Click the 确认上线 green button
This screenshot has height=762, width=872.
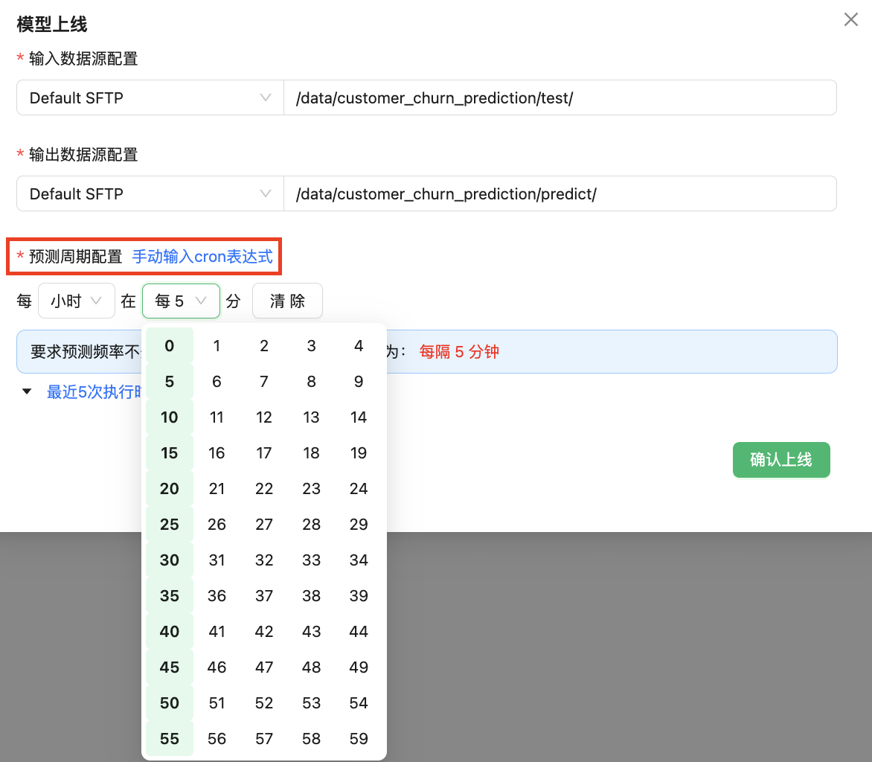(x=780, y=460)
